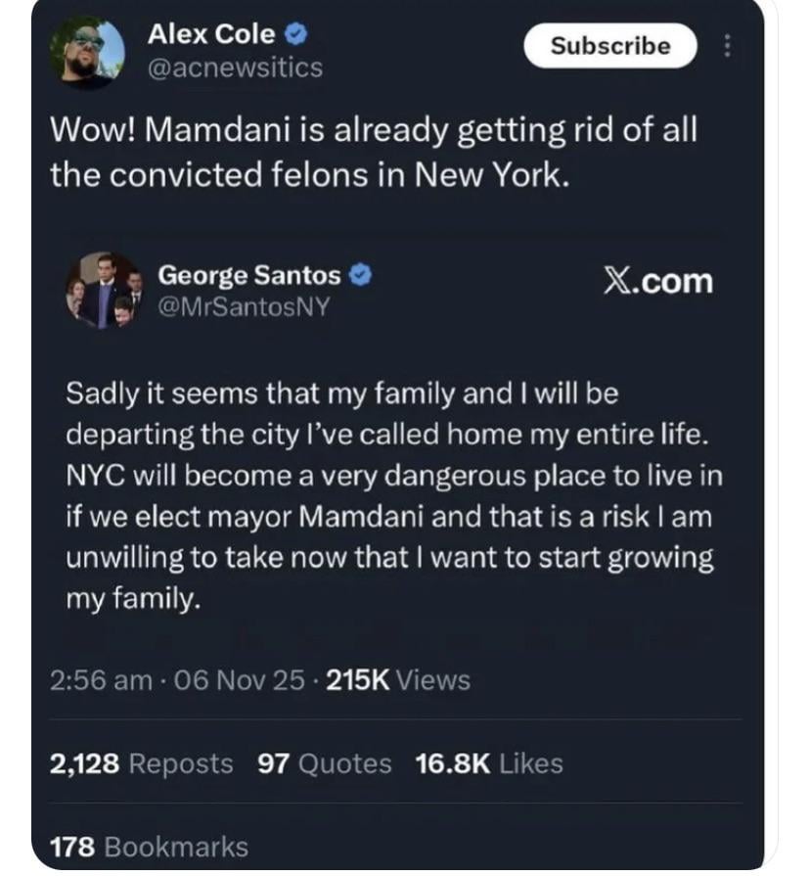The width and height of the screenshot is (810, 876).
Task: Click Alex Cole's blue verified badge
Action: (x=297, y=35)
